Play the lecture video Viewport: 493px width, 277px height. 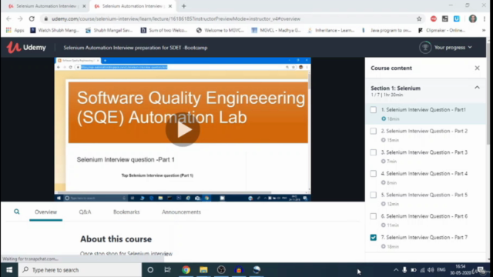183,129
